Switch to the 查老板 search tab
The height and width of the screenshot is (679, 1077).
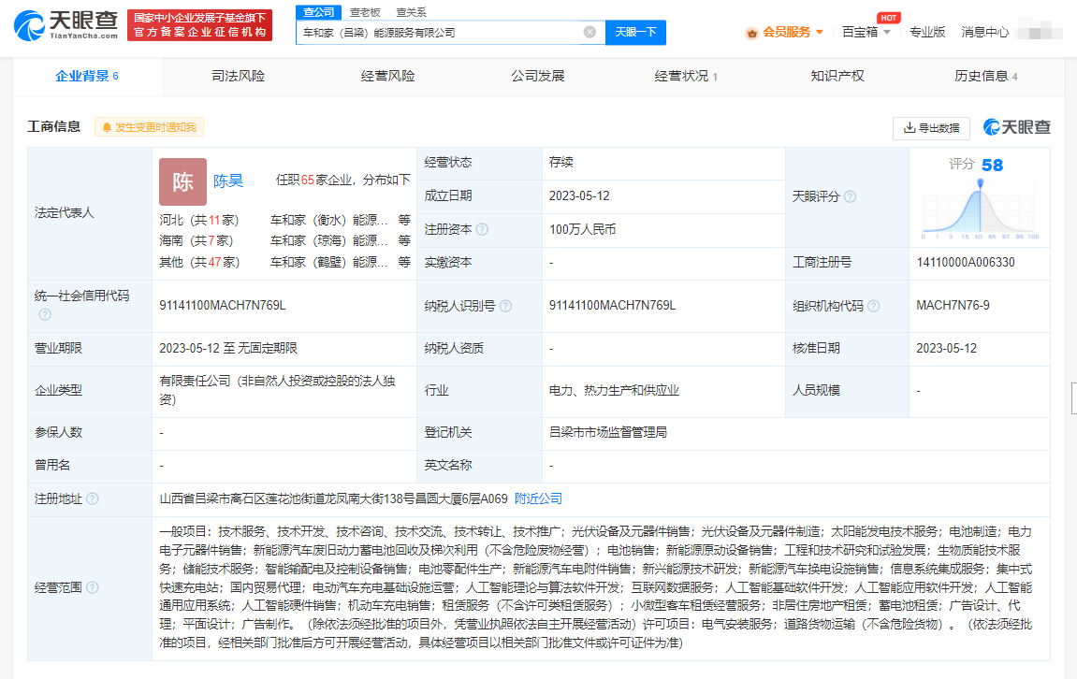[x=364, y=12]
